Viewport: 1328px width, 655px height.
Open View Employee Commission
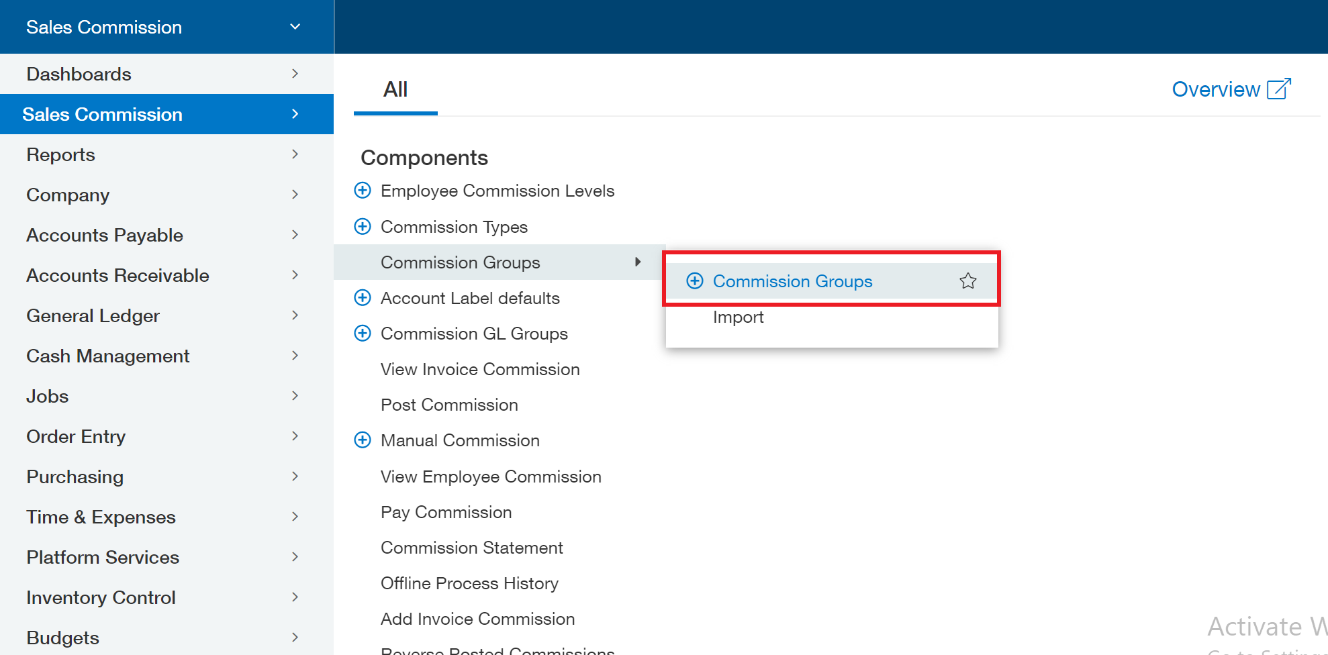click(x=491, y=476)
